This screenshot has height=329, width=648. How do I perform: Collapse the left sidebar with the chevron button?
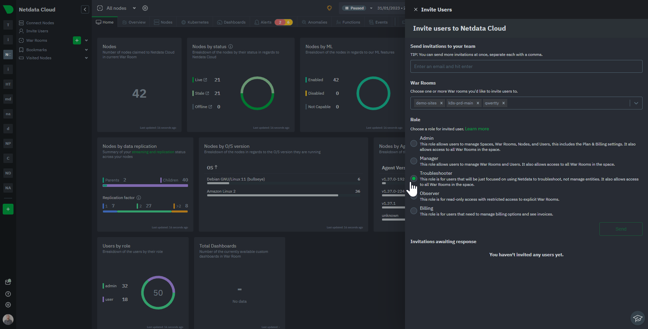tap(85, 9)
